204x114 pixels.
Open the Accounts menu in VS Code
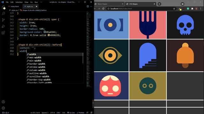(x=4, y=102)
